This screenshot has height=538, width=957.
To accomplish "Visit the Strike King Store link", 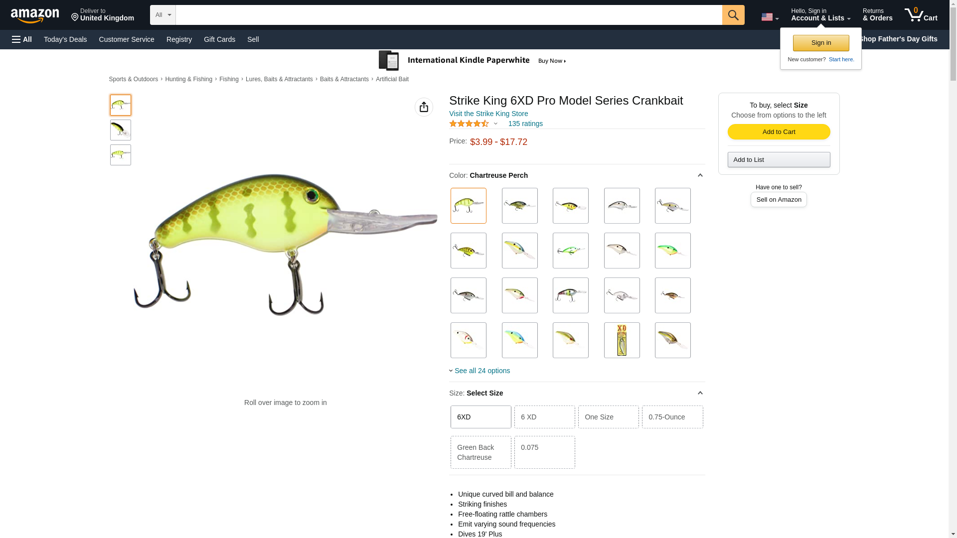I will 488,114.
